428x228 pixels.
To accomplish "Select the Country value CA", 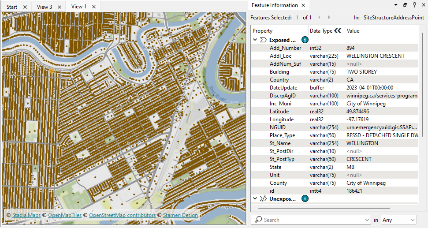I will tap(350, 80).
